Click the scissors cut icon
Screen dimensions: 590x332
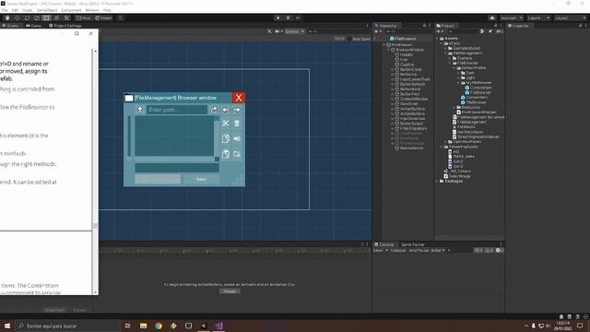(225, 124)
